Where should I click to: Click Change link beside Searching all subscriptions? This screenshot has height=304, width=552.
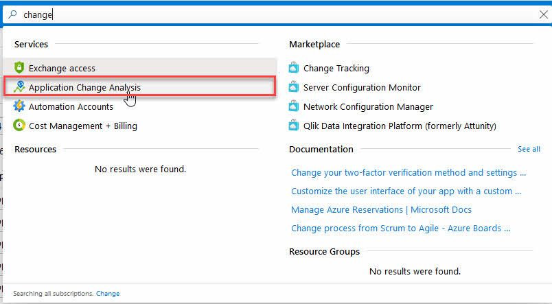coord(108,293)
